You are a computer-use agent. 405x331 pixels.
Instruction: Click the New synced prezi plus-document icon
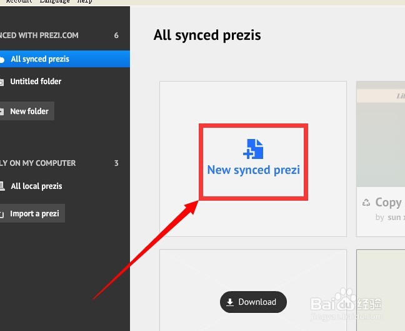pos(253,149)
